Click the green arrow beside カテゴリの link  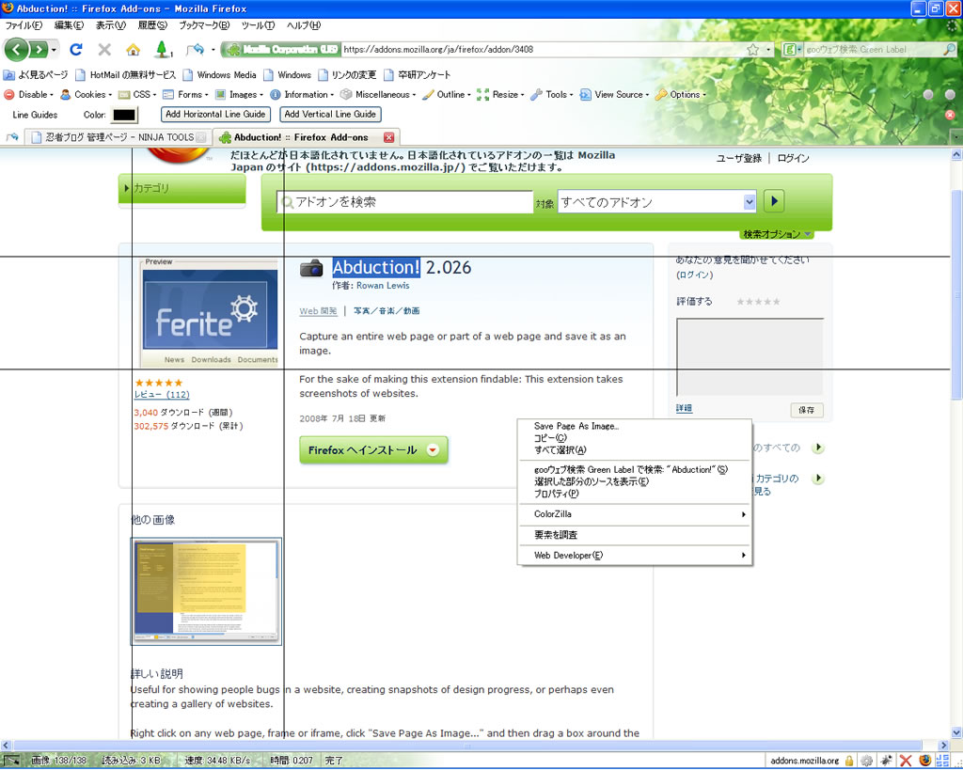pos(817,479)
